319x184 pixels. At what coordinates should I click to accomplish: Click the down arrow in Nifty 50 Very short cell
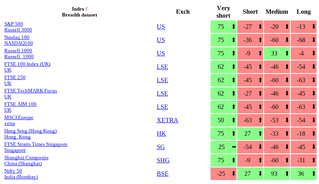pos(234,174)
